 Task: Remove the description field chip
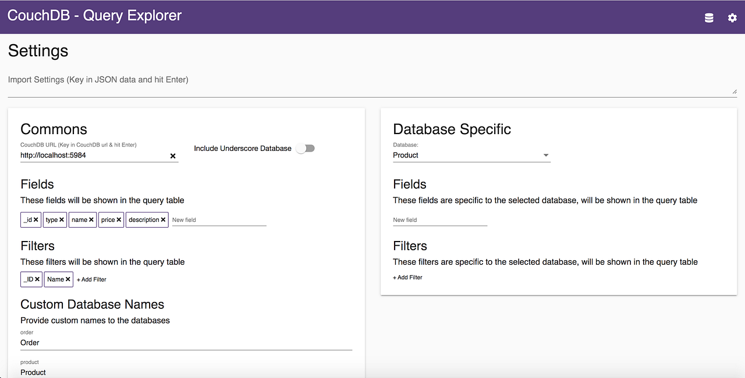click(x=162, y=219)
